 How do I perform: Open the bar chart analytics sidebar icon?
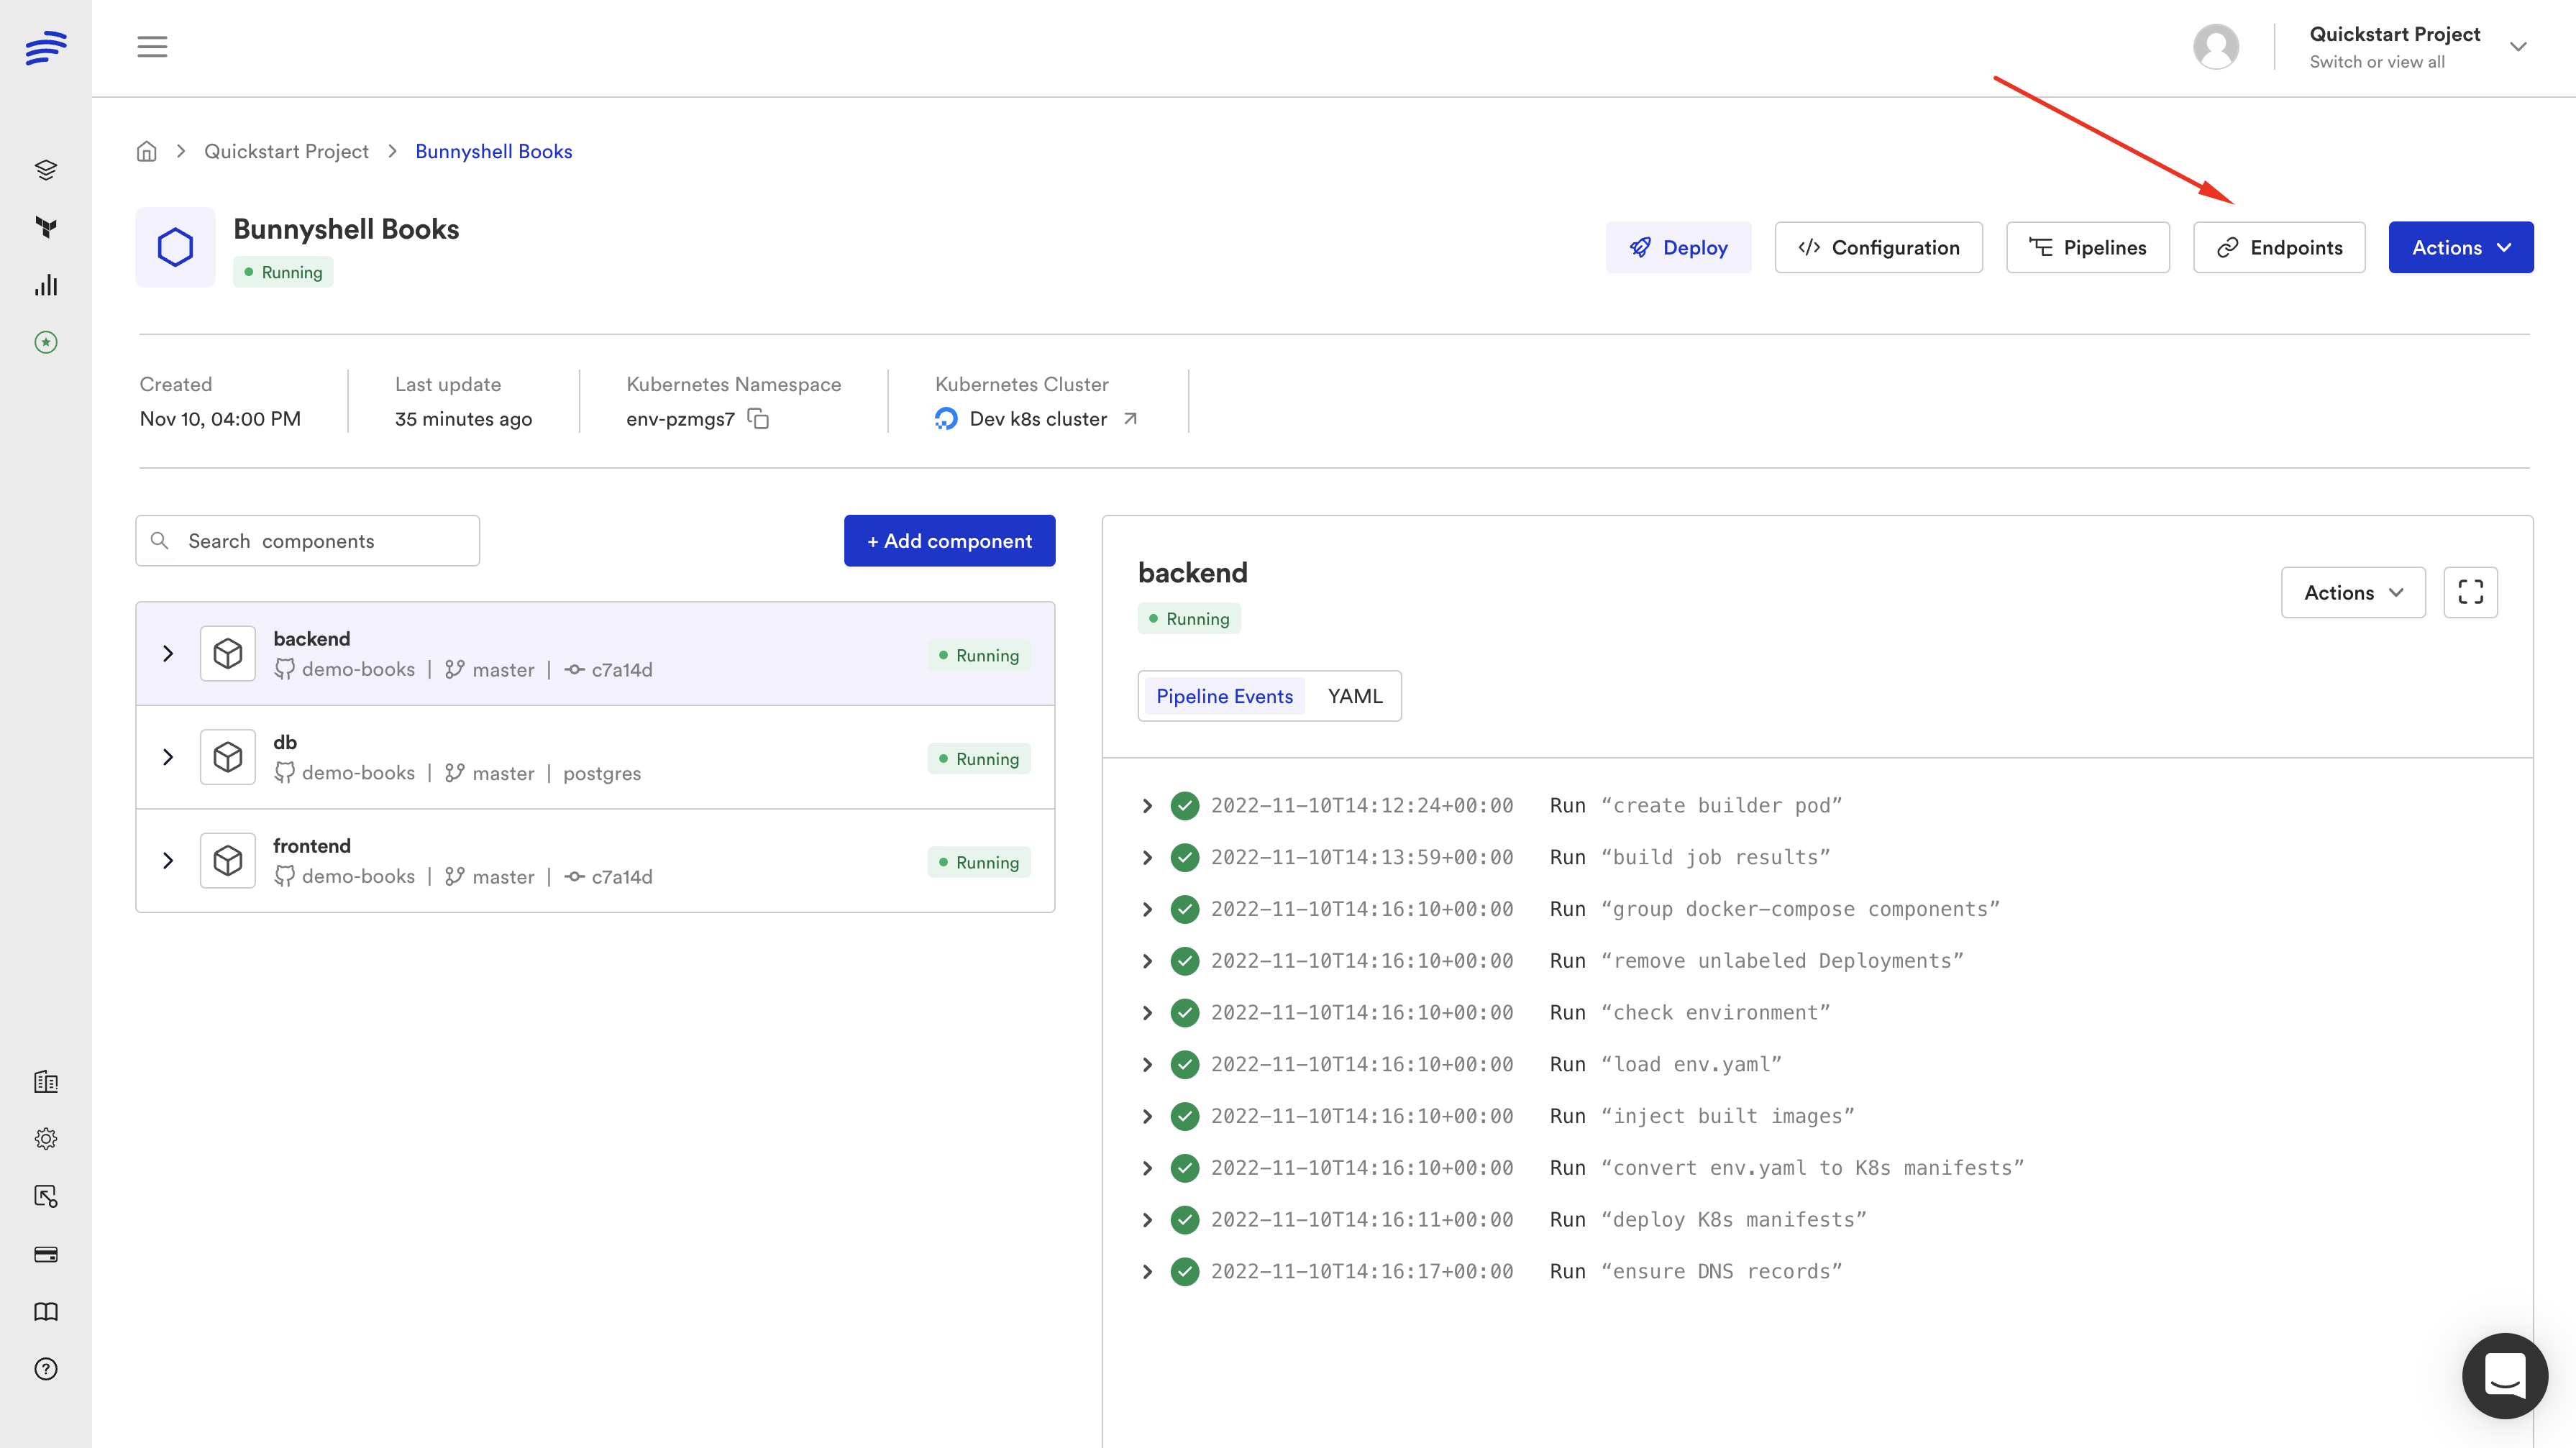coord(46,286)
